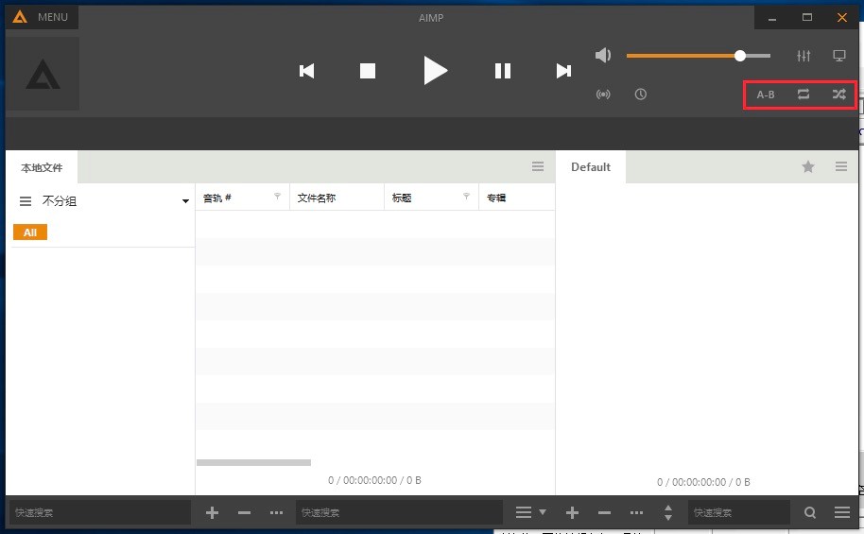Select the Default playlist tab
This screenshot has height=534, width=864.
591,167
